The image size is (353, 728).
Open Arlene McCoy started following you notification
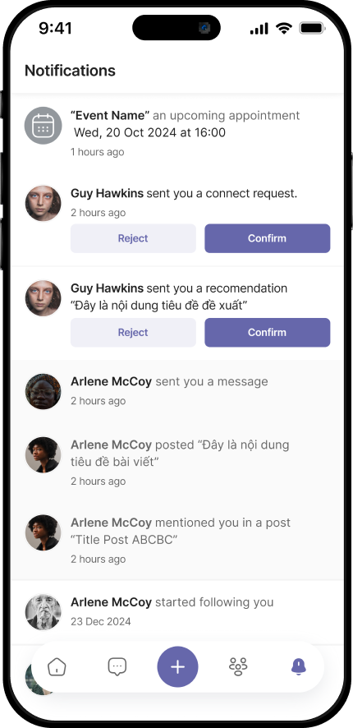click(x=177, y=611)
